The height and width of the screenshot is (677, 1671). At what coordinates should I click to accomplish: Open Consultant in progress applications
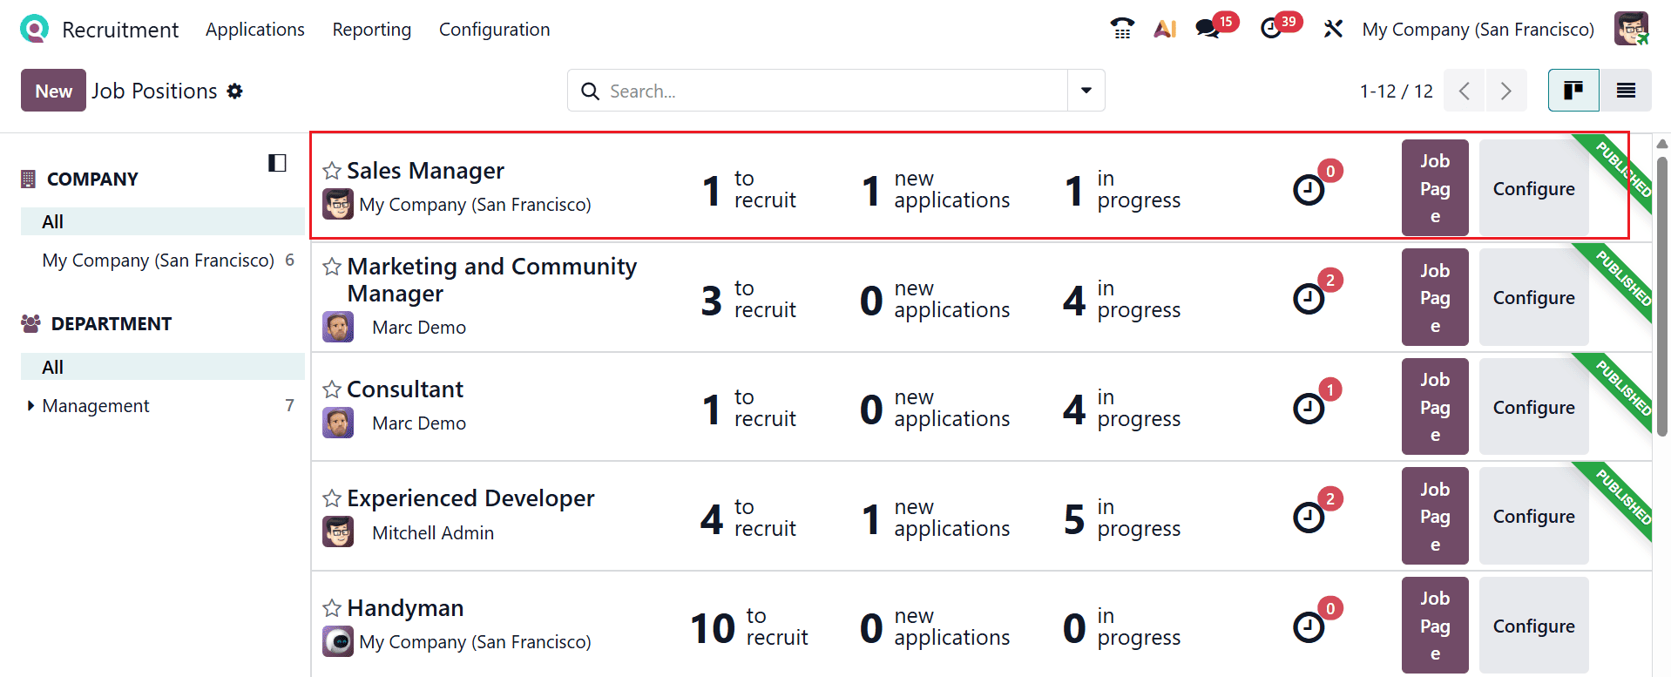(1122, 408)
